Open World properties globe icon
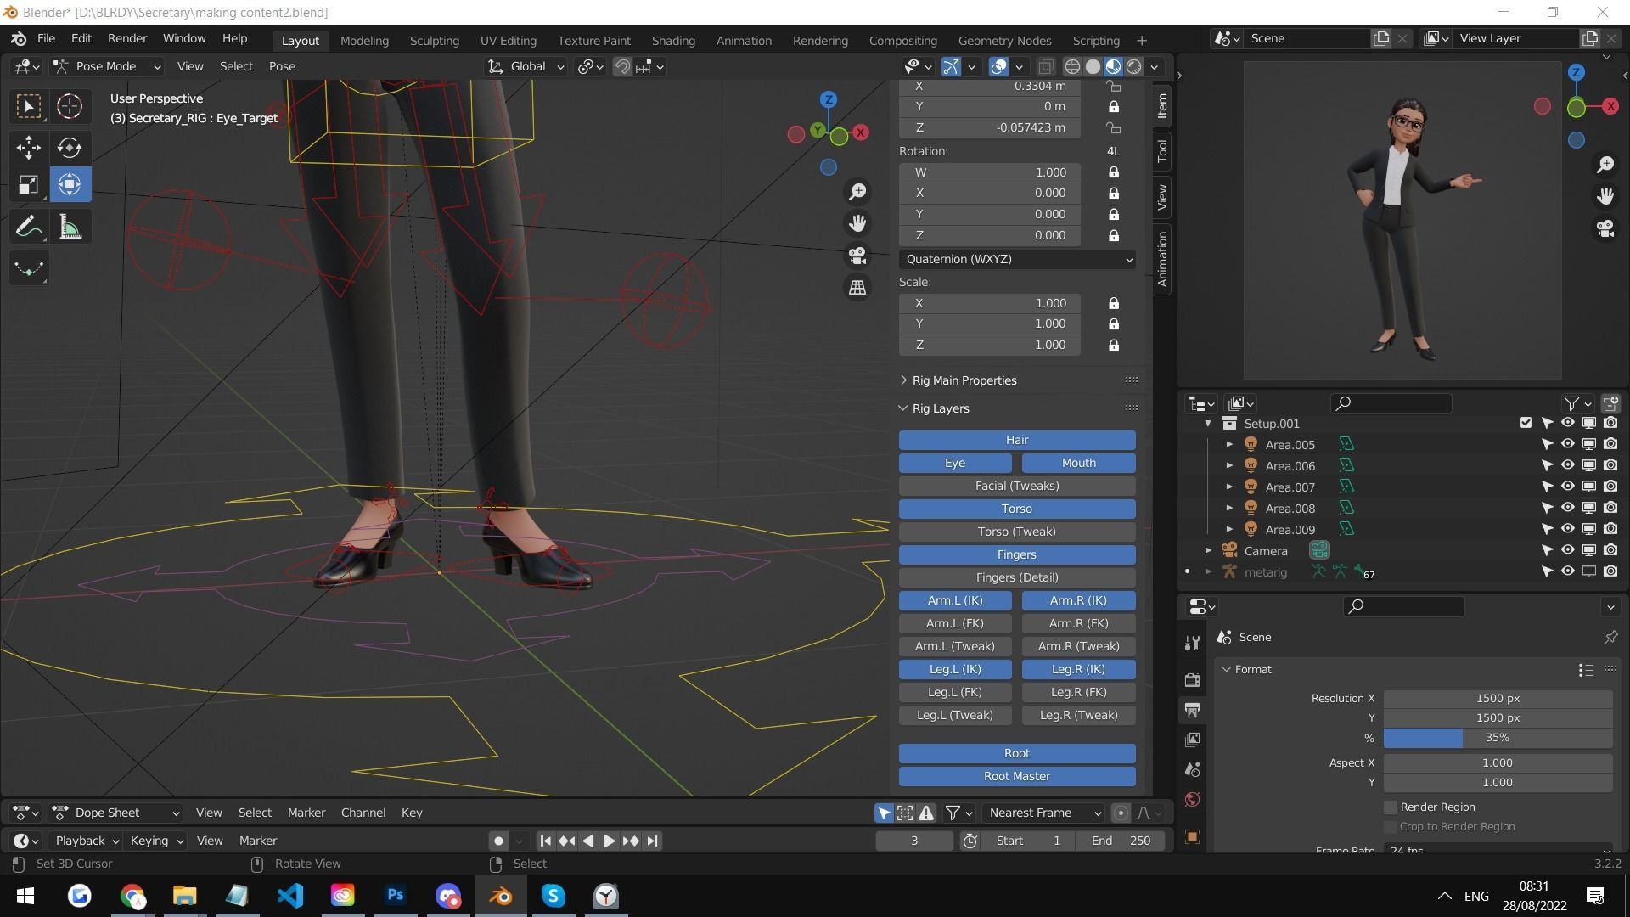The width and height of the screenshot is (1630, 917). pyautogui.click(x=1192, y=799)
